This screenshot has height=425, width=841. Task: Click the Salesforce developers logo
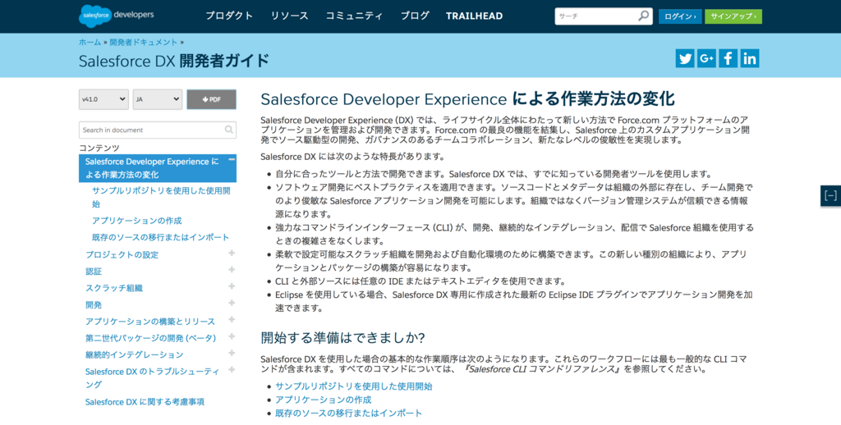[116, 16]
